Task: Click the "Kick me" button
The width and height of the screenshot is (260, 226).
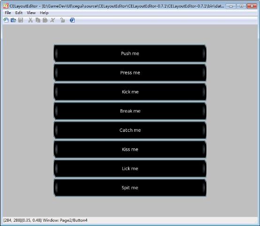Action: (x=130, y=92)
